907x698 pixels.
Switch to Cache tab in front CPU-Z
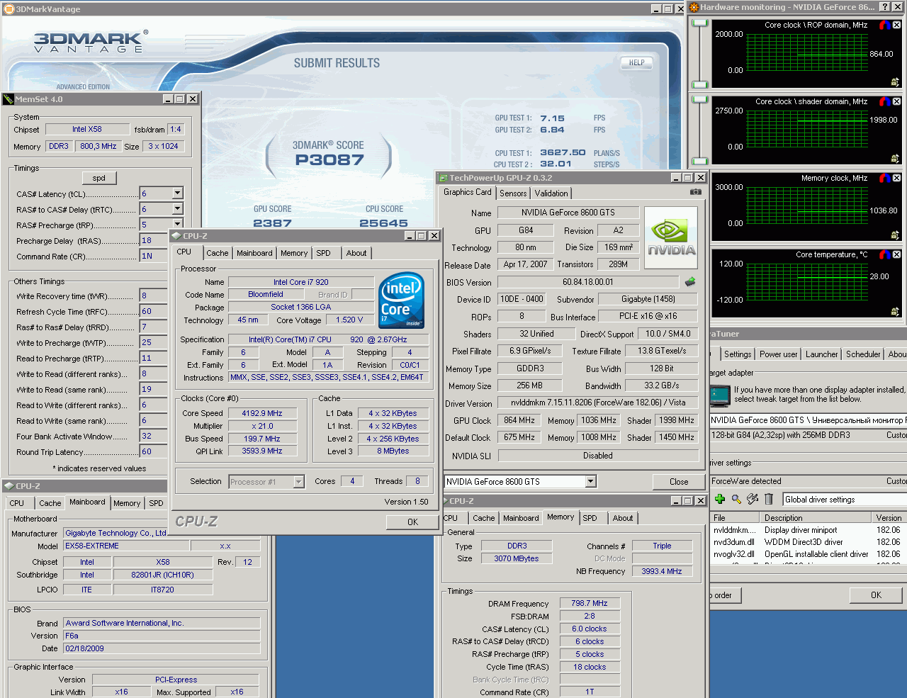pyautogui.click(x=218, y=253)
